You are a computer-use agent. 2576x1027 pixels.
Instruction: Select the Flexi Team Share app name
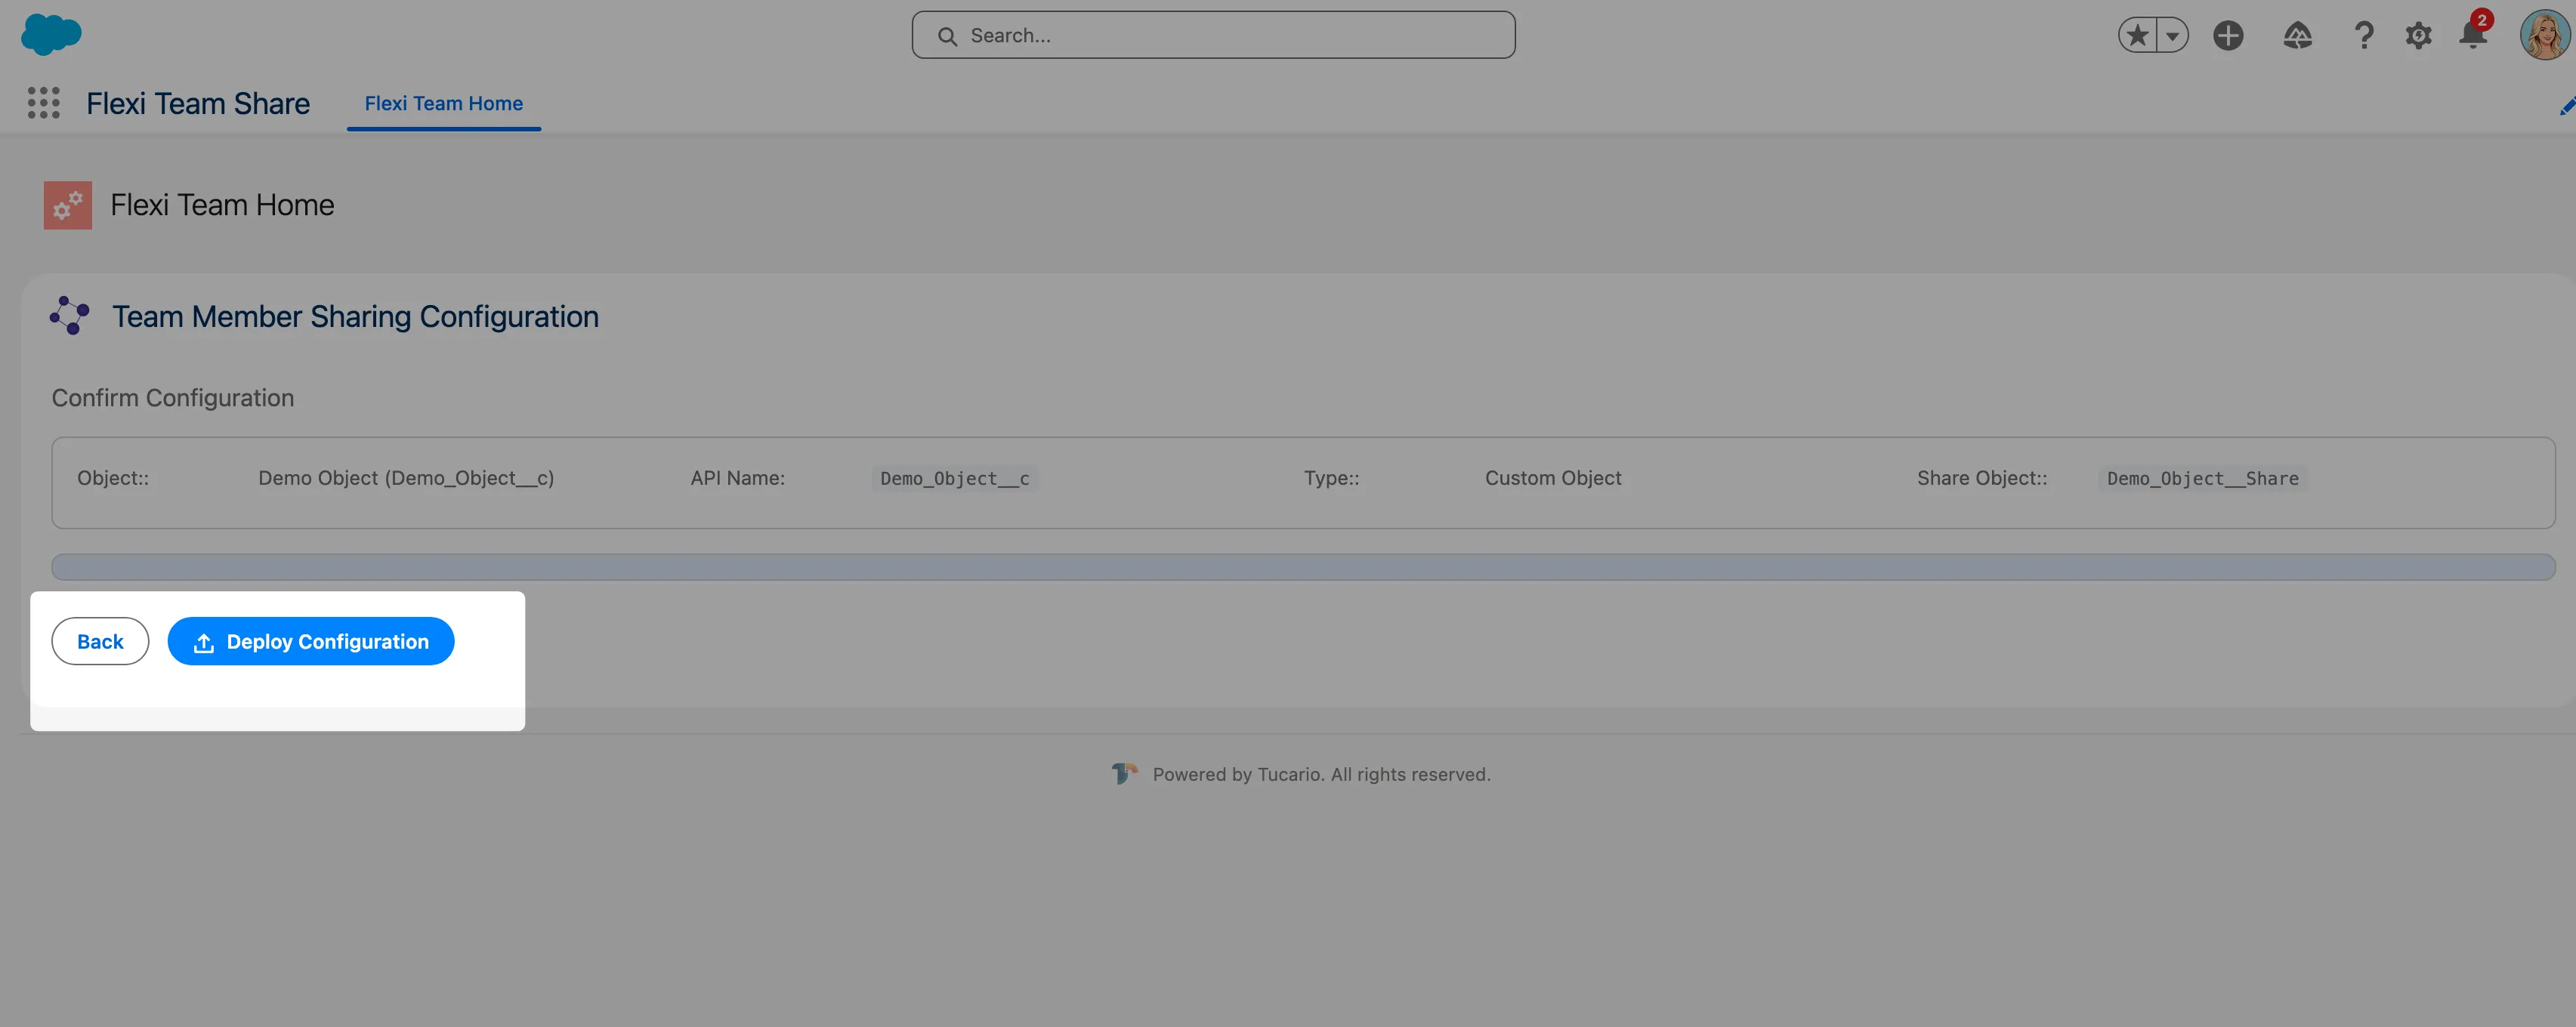pyautogui.click(x=197, y=103)
